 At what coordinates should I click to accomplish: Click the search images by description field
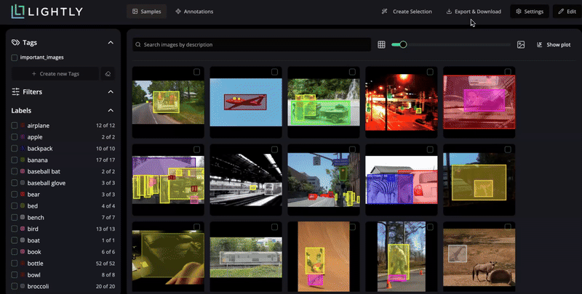pyautogui.click(x=252, y=44)
